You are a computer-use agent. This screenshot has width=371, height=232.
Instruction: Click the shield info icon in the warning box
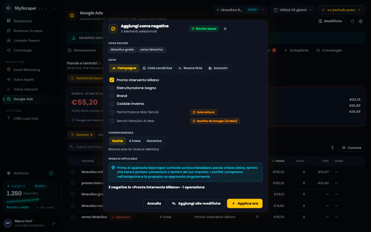coord(113,168)
